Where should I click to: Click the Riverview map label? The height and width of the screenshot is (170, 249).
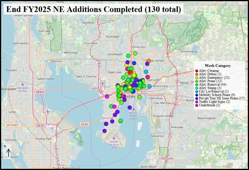tap(177, 127)
